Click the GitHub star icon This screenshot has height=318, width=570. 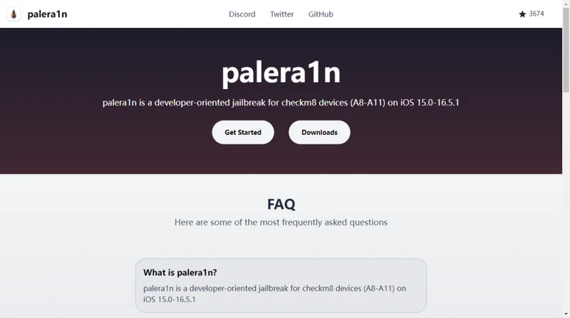(x=522, y=14)
